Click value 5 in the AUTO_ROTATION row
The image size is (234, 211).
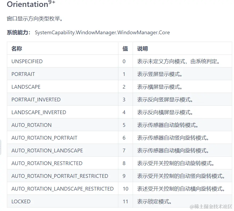tap(124, 125)
